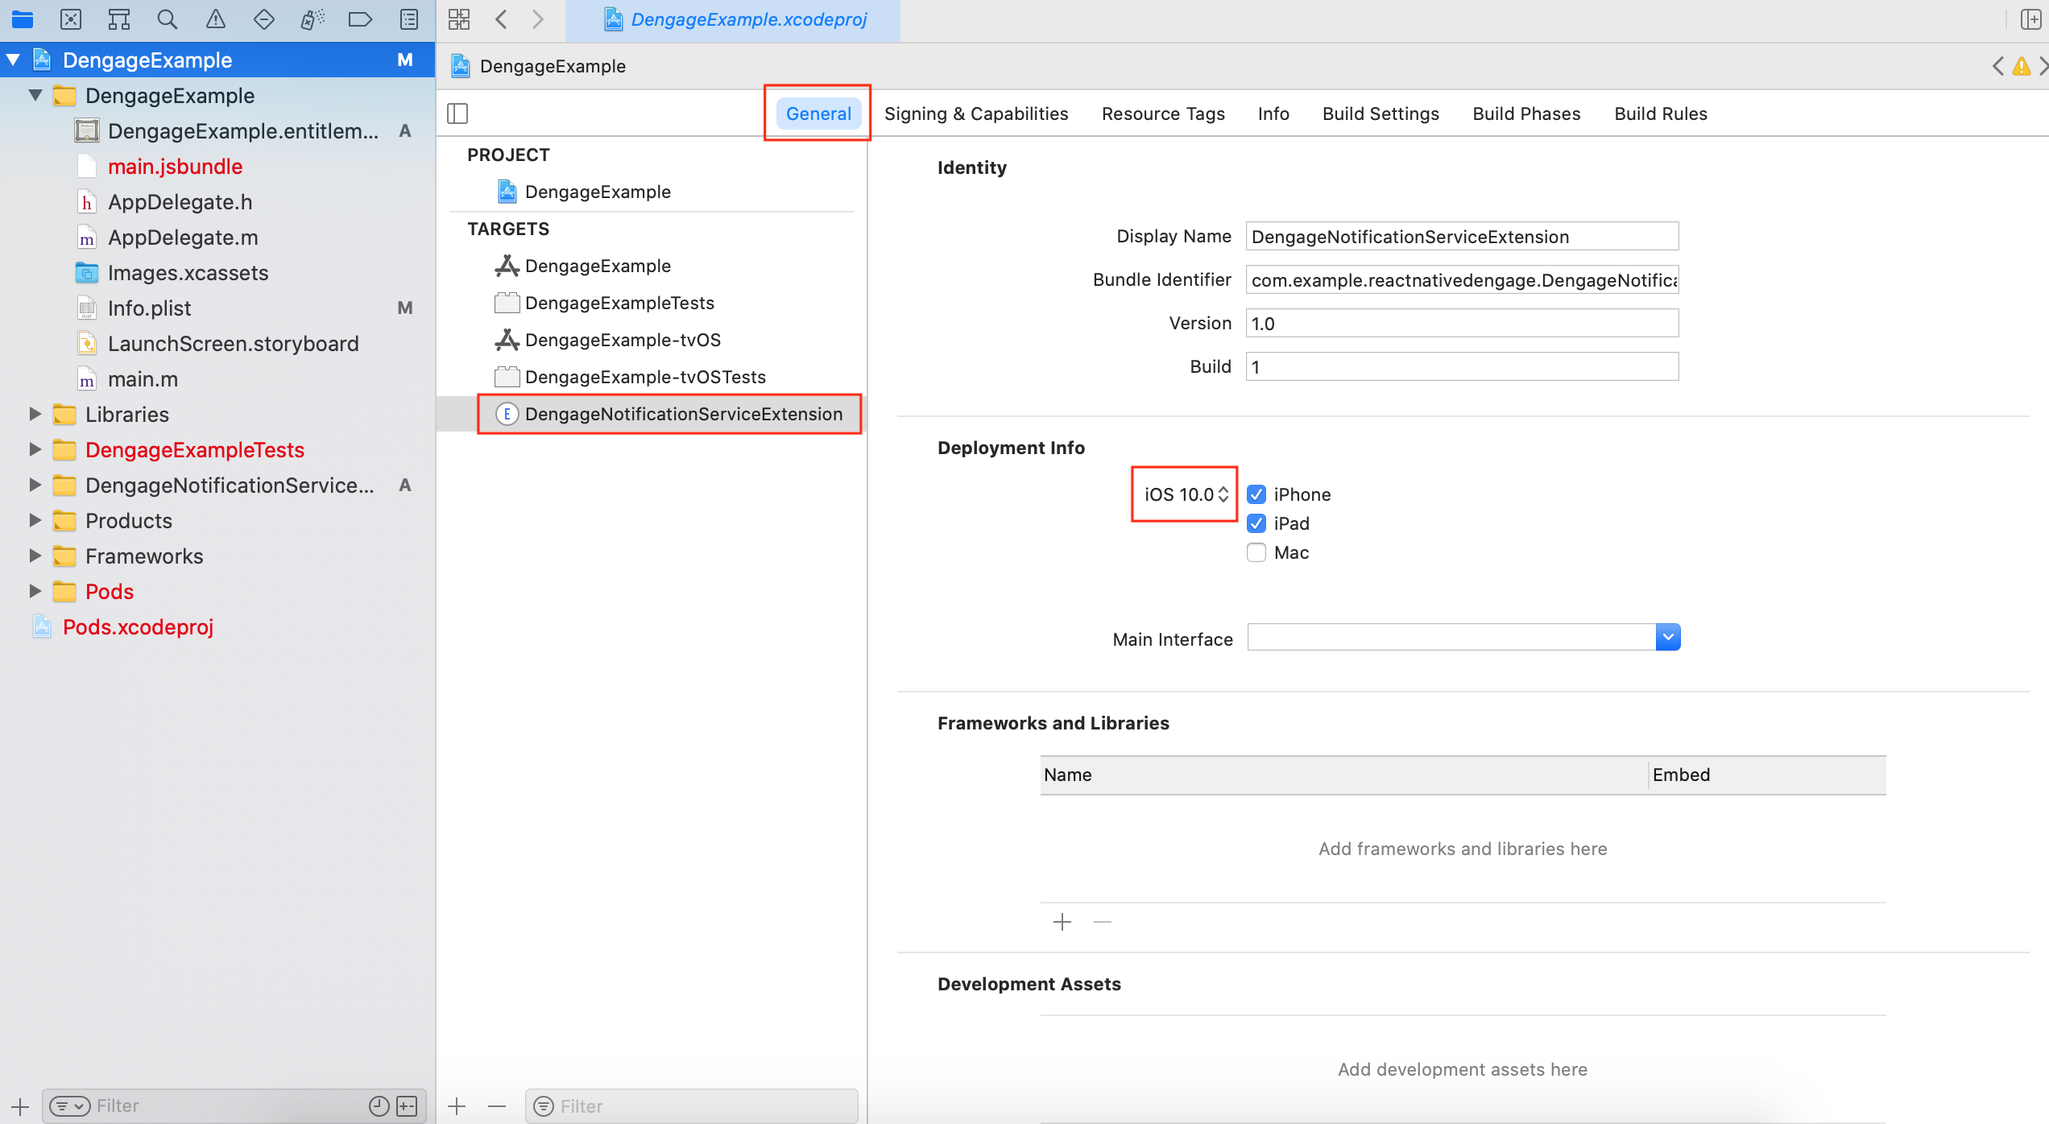This screenshot has width=2049, height=1124.
Task: Collapse the DengageExample project root
Action: coord(14,60)
